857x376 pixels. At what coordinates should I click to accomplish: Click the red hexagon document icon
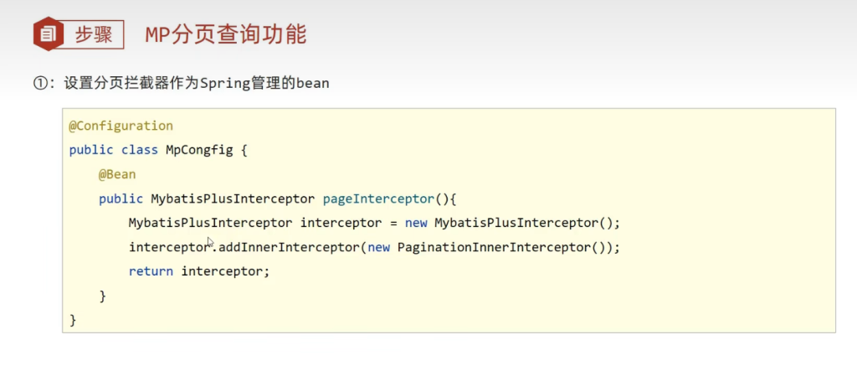point(49,34)
